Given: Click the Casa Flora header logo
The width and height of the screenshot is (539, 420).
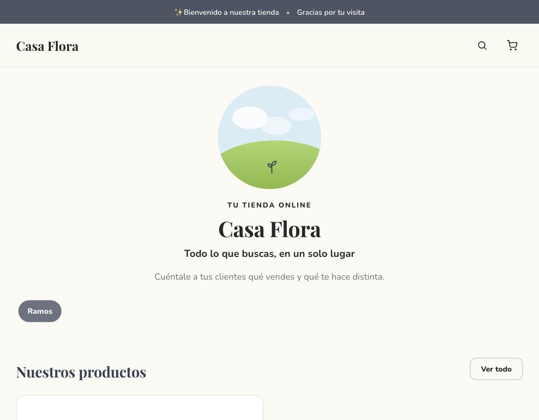Looking at the screenshot, I should (47, 46).
